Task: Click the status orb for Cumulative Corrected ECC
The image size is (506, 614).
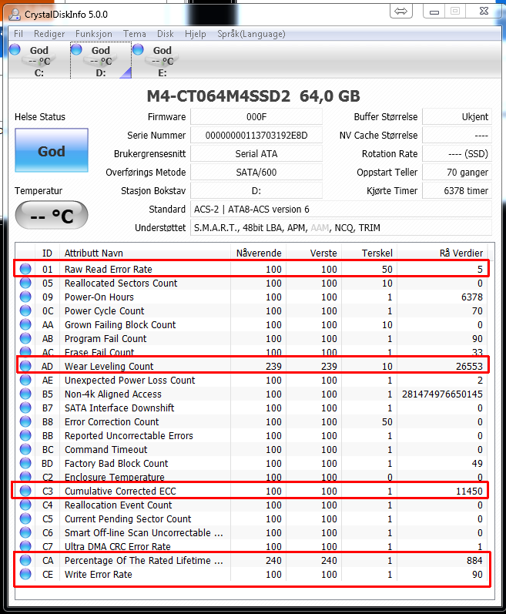Action: click(x=25, y=491)
